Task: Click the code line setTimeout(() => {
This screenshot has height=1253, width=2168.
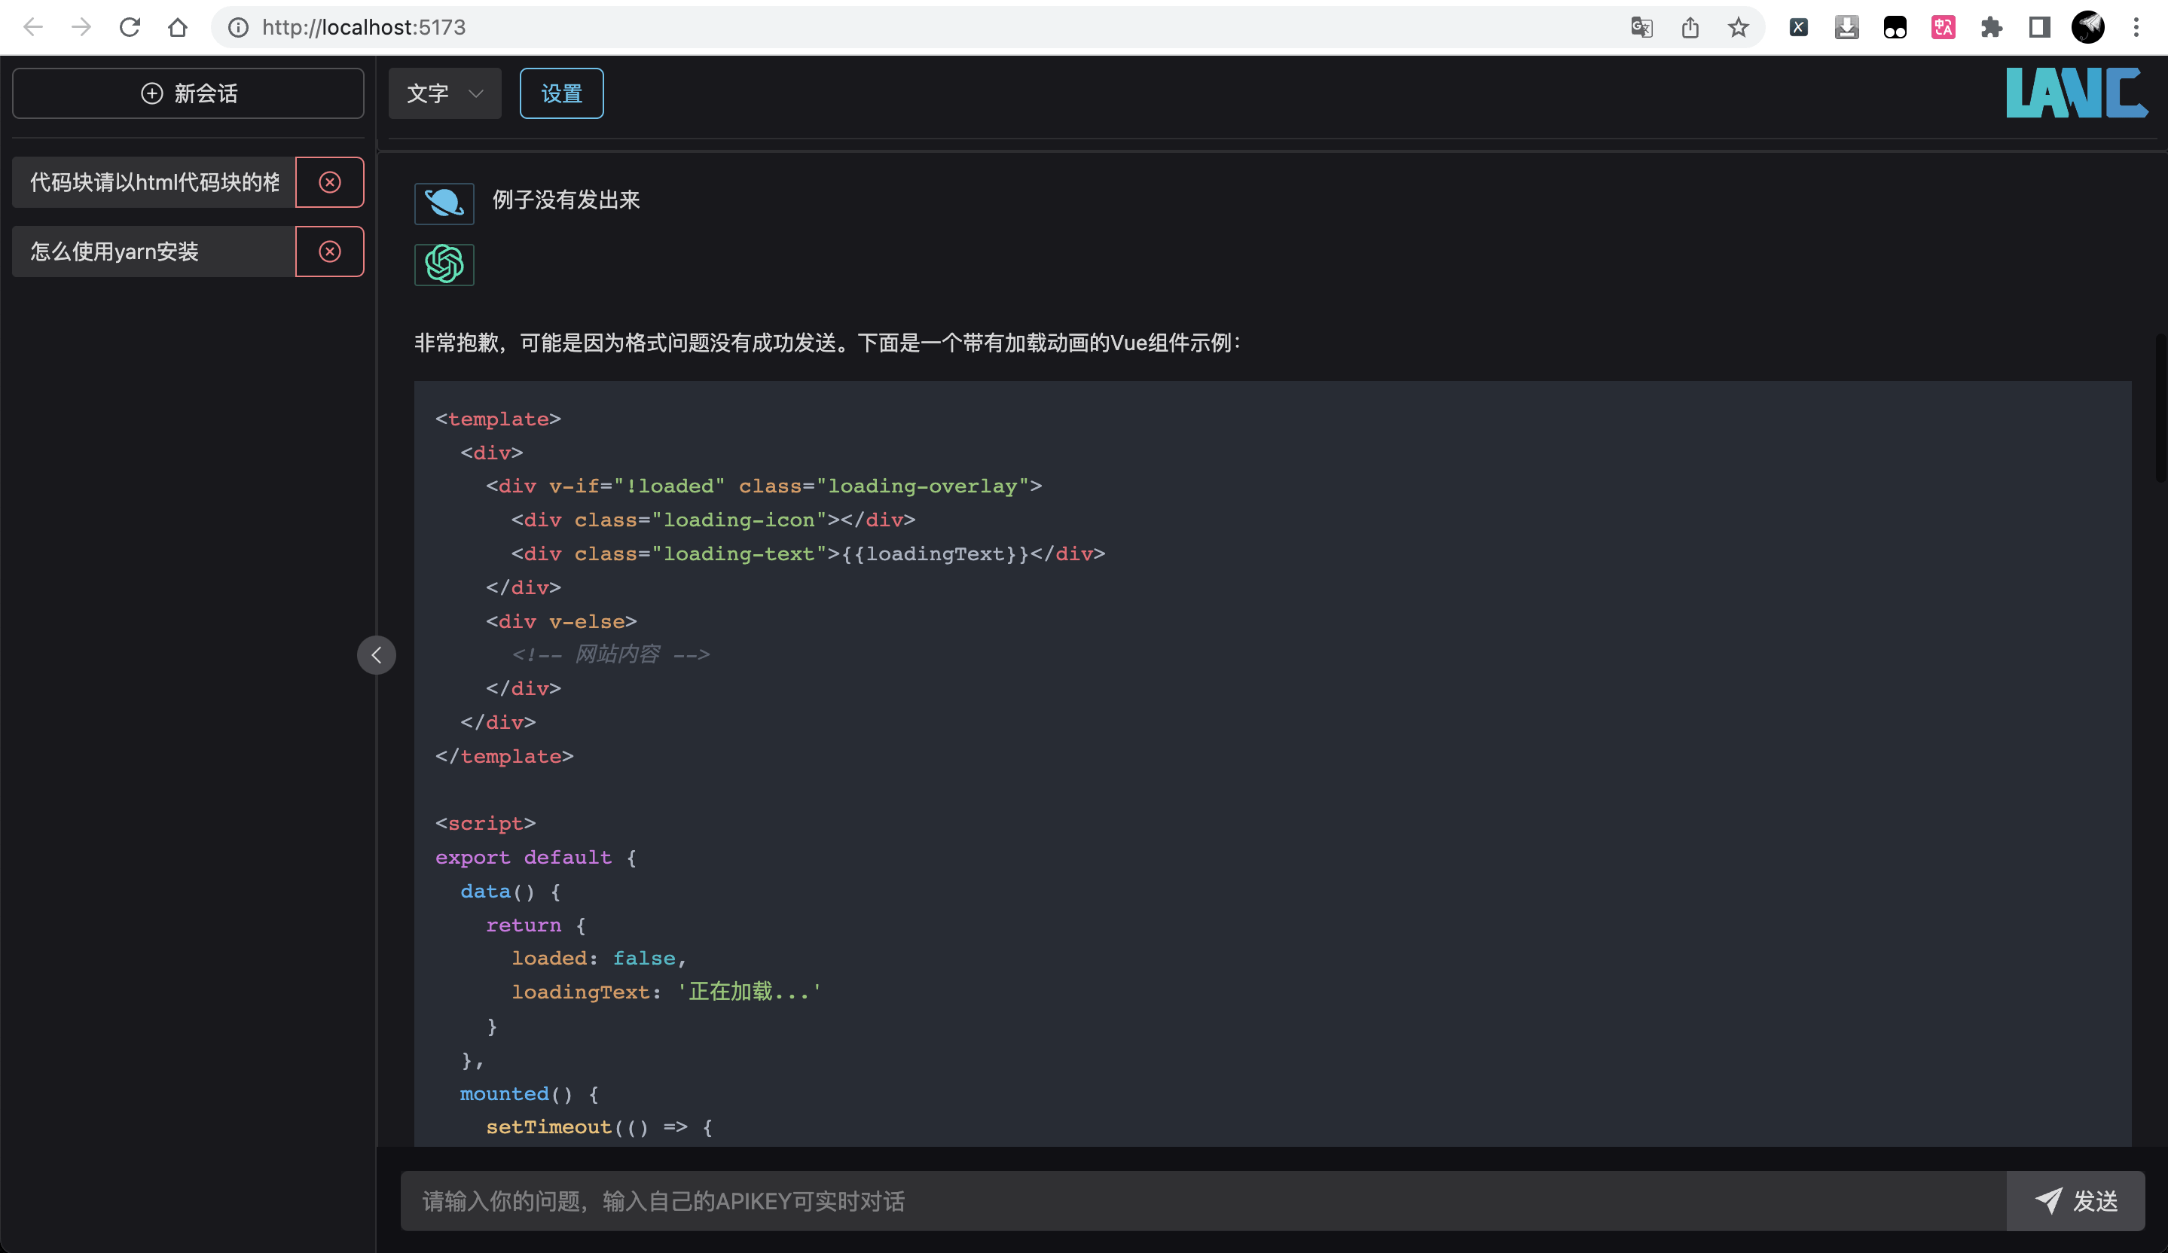Action: point(600,1127)
